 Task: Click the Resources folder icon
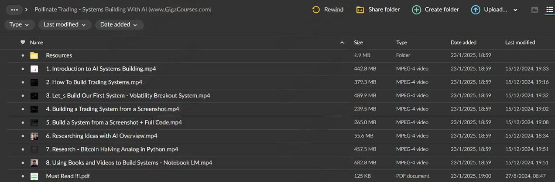34,55
